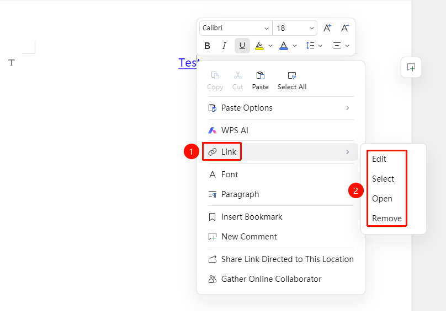Click the text alignment icon
Image resolution: width=446 pixels, height=311 pixels.
[337, 45]
